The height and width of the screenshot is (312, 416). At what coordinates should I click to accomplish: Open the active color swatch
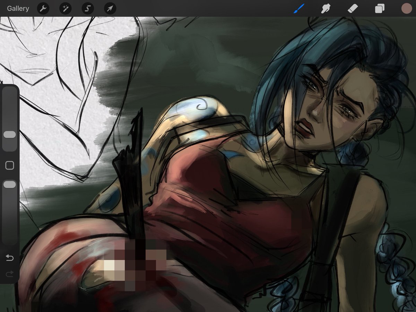pos(406,8)
